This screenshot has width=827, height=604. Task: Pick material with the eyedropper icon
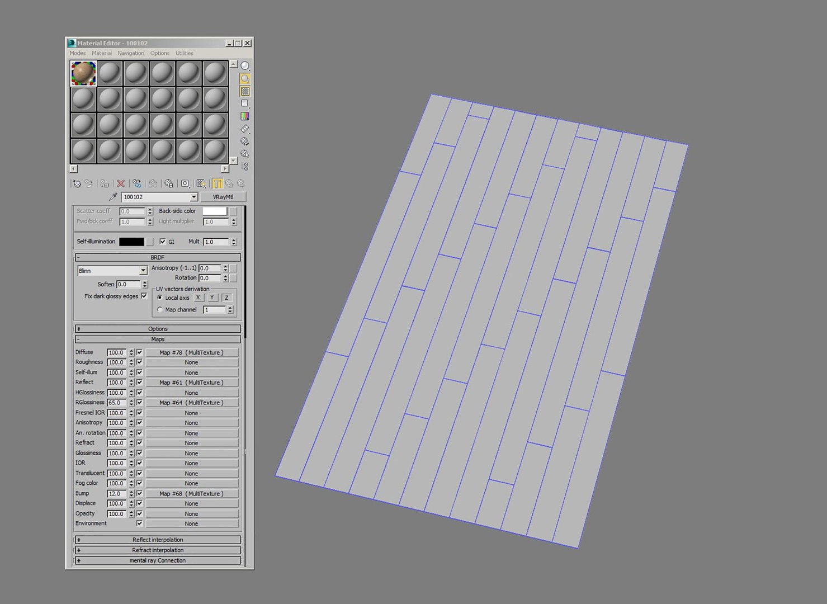[x=113, y=197]
